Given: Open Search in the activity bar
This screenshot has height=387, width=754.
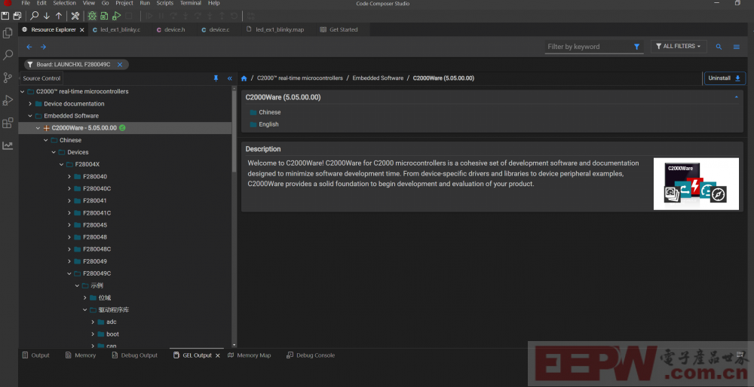Looking at the screenshot, I should click(x=8, y=55).
